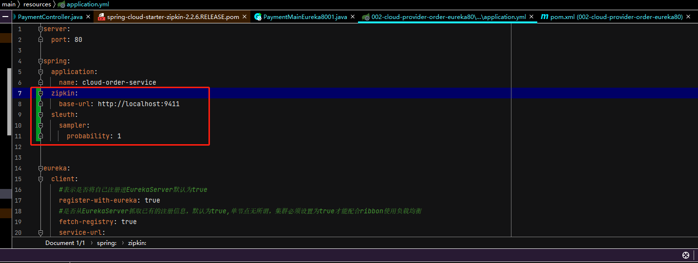This screenshot has height=263, width=698.
Task: Close the spring-cloud-starter-zipkin pom tab
Action: click(x=245, y=17)
